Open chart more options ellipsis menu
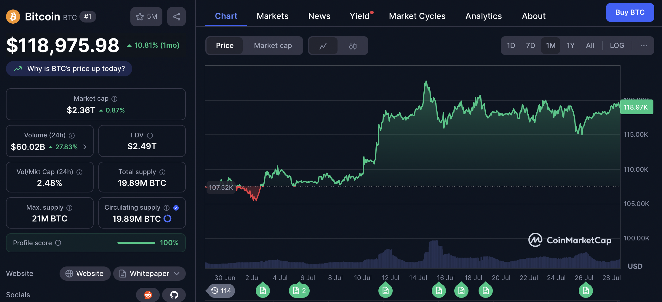Screen dimensions: 662x302 click(644, 46)
